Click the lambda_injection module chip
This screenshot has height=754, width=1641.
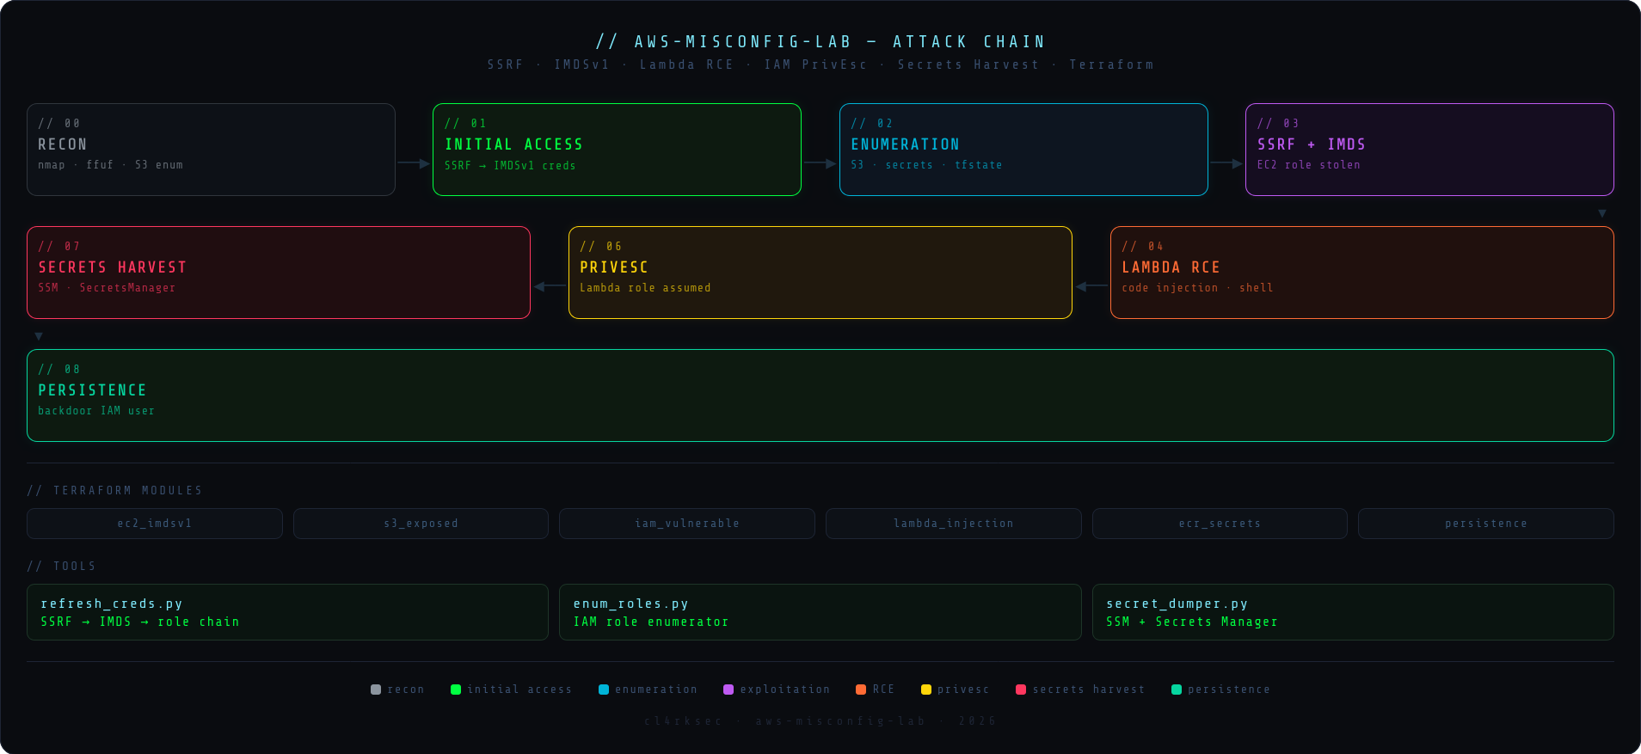point(954,524)
